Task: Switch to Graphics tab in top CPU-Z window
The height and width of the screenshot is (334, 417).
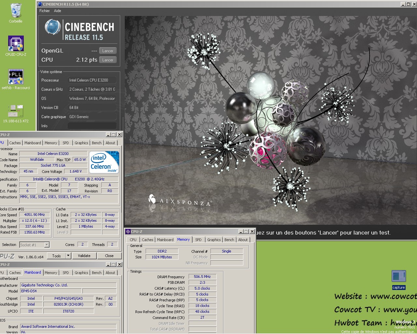Action: (81, 143)
